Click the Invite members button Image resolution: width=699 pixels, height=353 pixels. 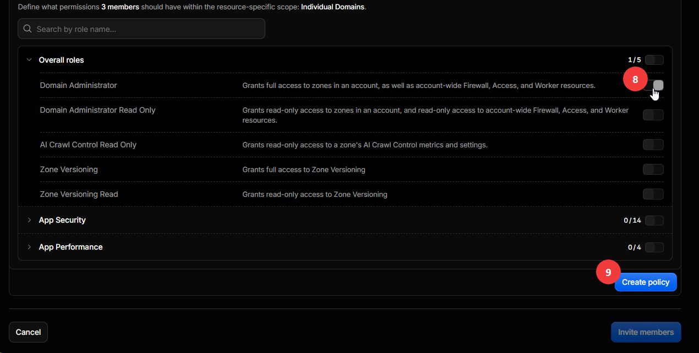click(x=646, y=332)
